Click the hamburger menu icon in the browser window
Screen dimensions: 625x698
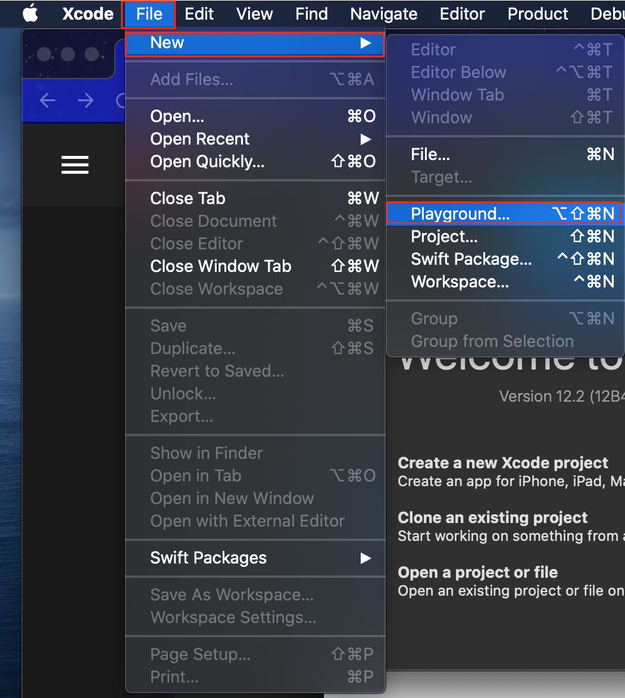(x=75, y=165)
